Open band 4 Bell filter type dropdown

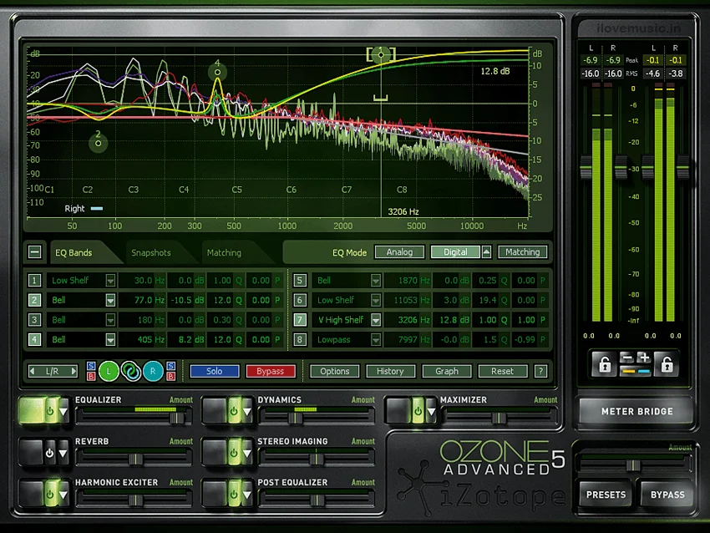coord(110,340)
